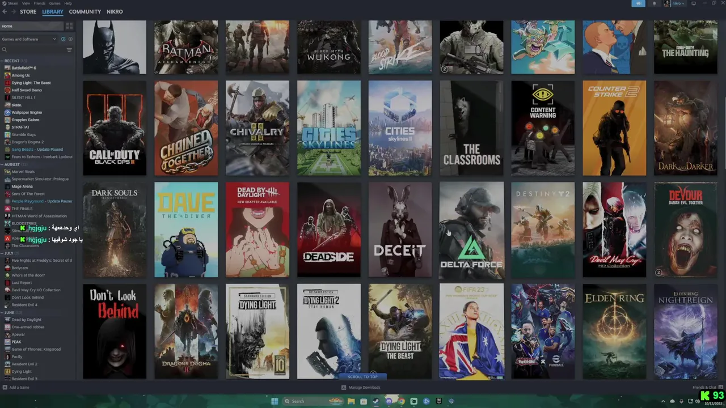Open the View menu

26,3
